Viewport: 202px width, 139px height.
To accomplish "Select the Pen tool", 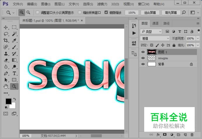I will [x=6, y=73].
